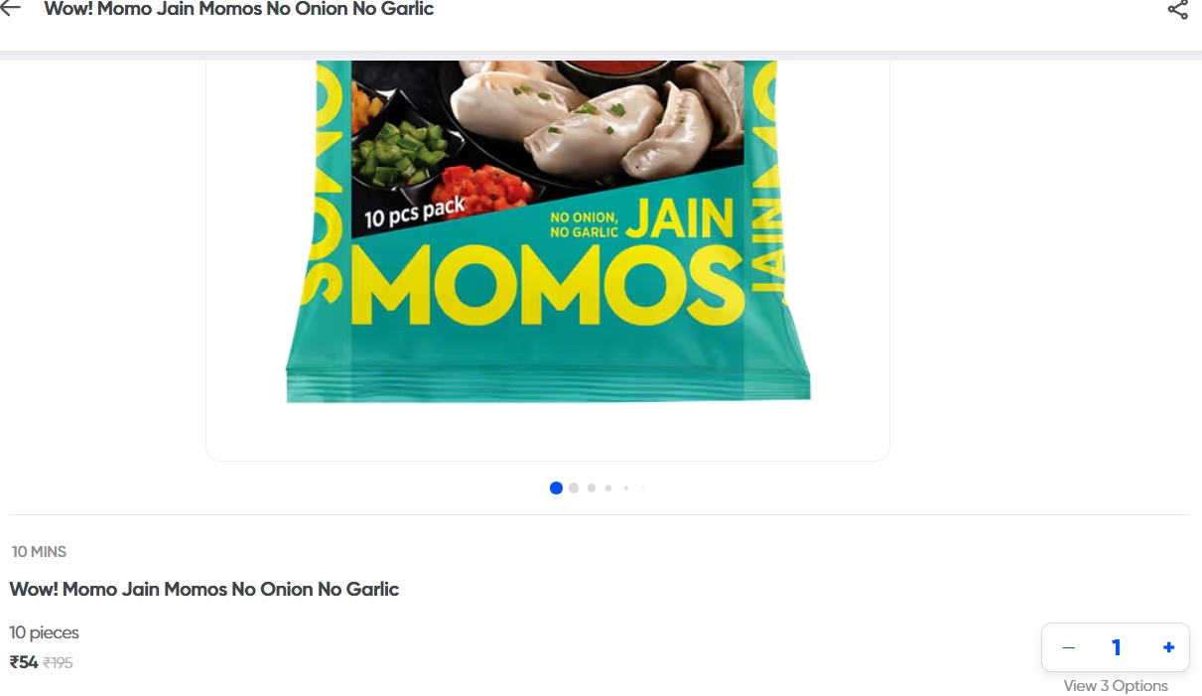
Task: Jump to the third image dot
Action: click(x=592, y=487)
